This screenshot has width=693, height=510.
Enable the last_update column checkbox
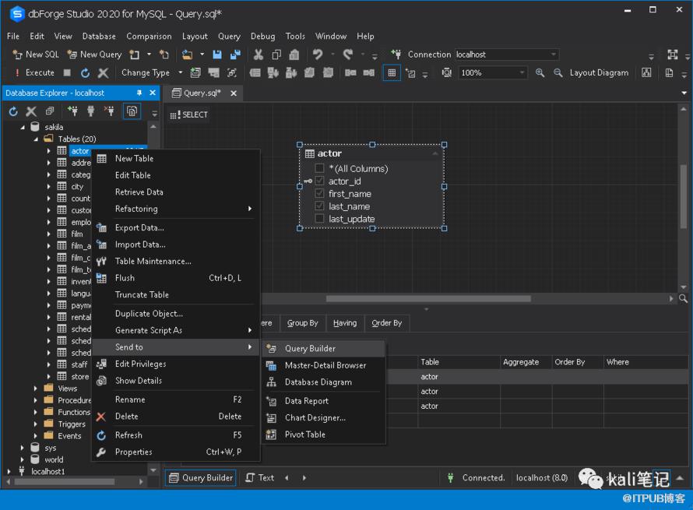pos(319,219)
